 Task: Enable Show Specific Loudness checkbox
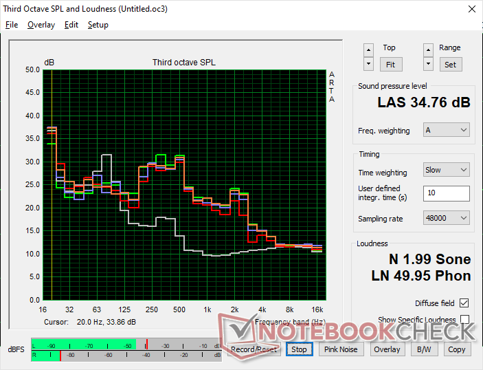click(464, 320)
